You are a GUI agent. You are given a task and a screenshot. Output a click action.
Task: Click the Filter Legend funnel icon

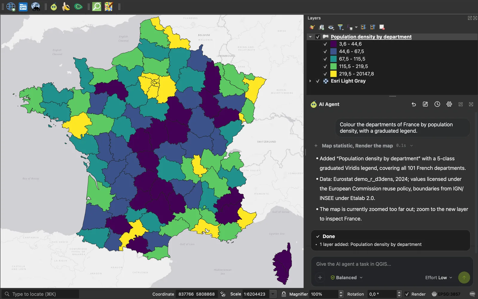(x=340, y=27)
